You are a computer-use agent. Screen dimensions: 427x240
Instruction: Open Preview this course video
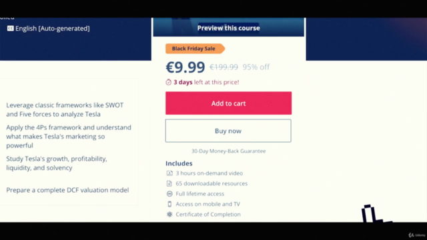click(x=228, y=28)
